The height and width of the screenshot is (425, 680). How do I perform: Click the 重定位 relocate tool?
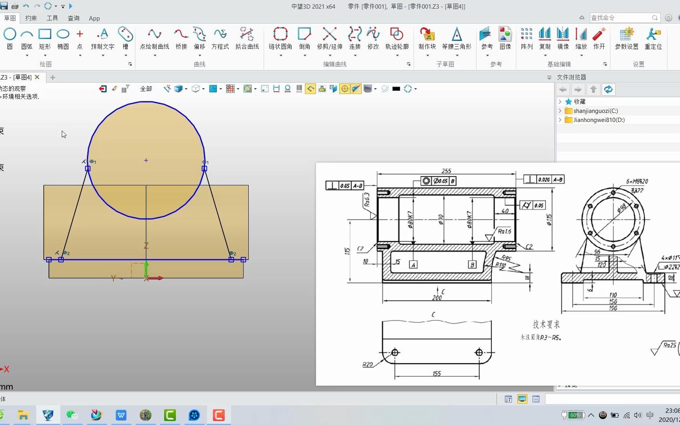(x=653, y=38)
